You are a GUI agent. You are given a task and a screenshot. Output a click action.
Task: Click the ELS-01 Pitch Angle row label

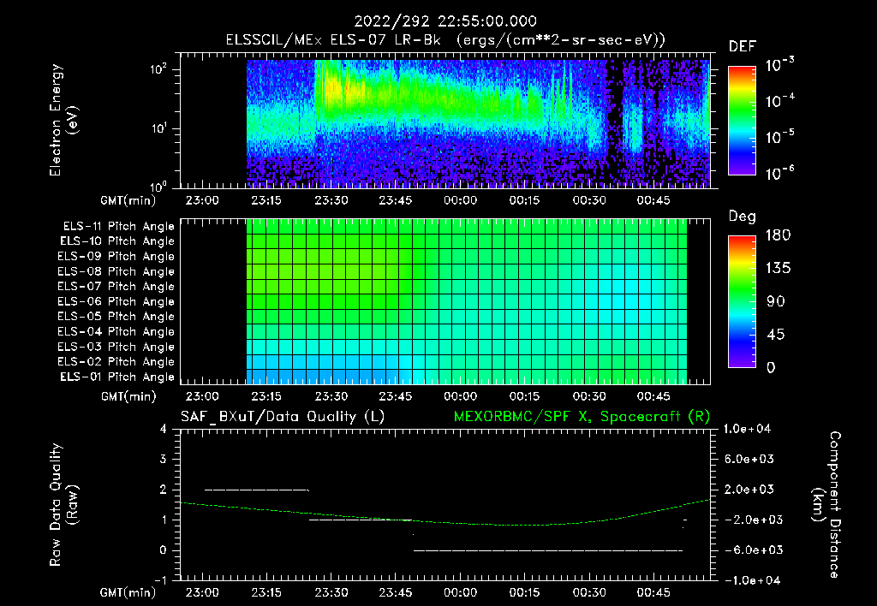(x=116, y=377)
